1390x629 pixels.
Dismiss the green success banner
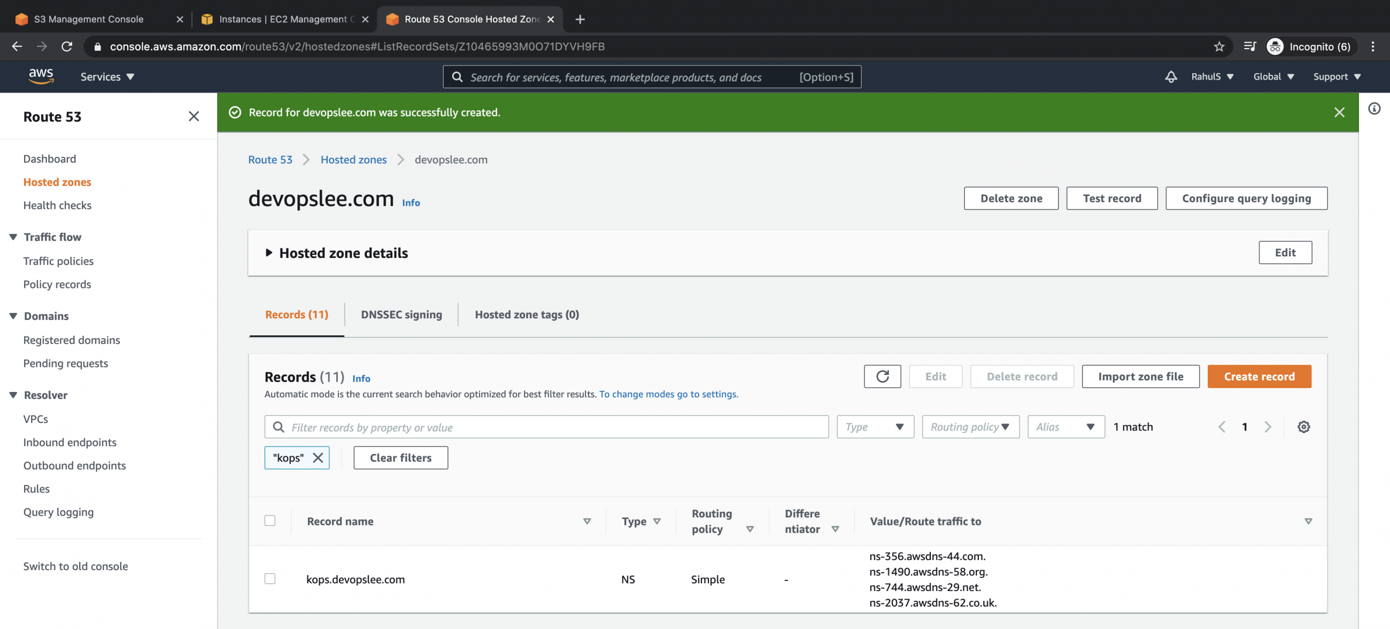click(1340, 112)
